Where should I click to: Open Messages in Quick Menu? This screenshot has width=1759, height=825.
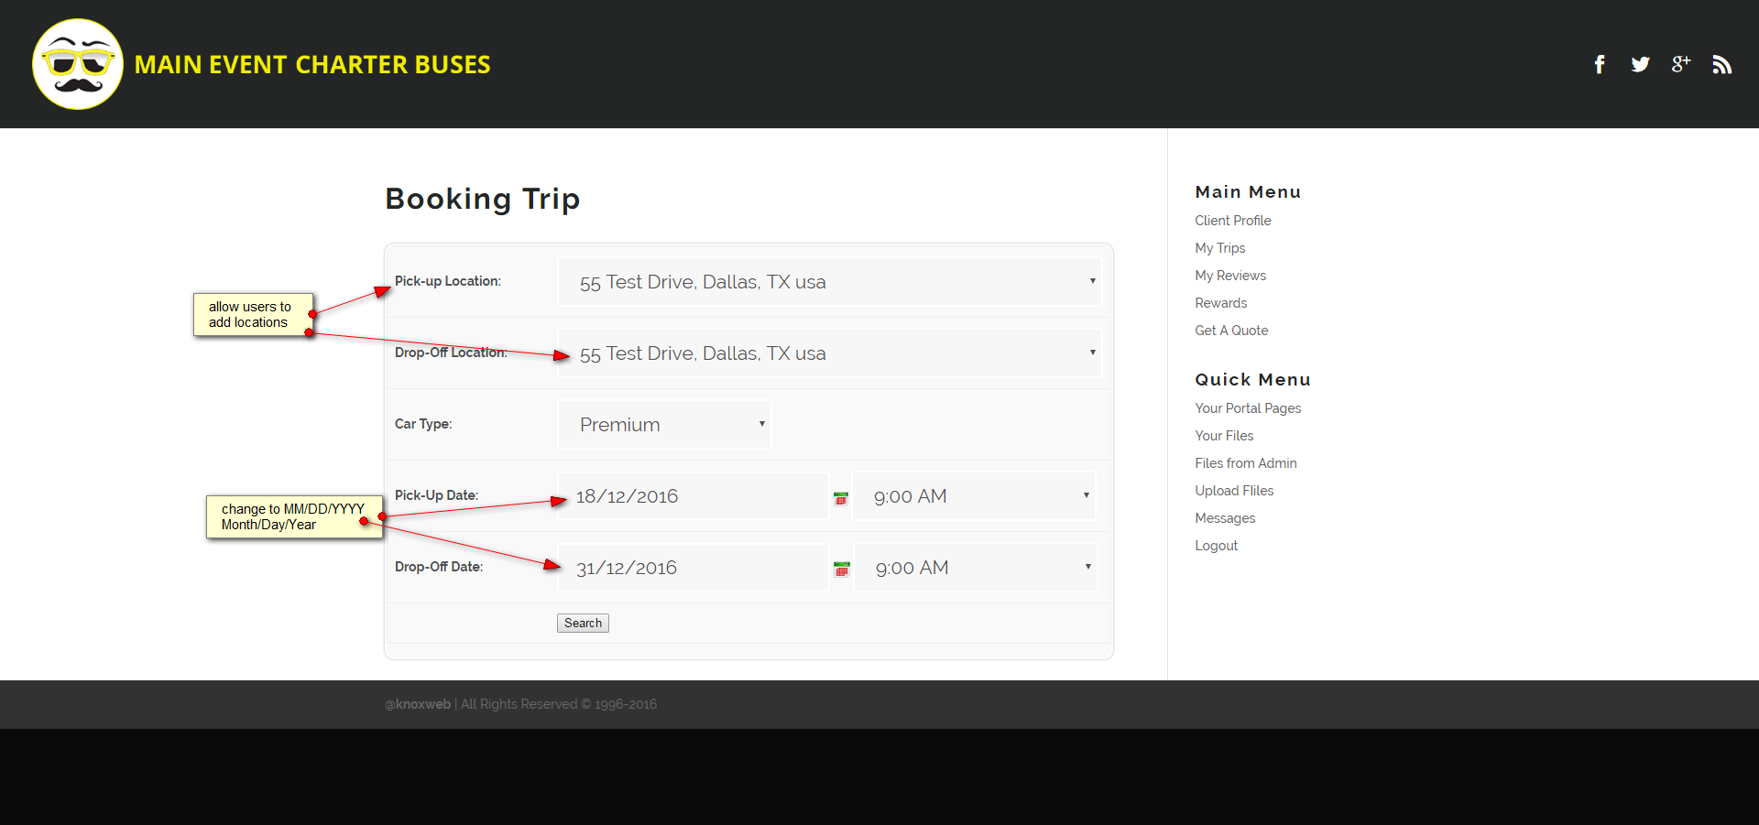coord(1225,518)
